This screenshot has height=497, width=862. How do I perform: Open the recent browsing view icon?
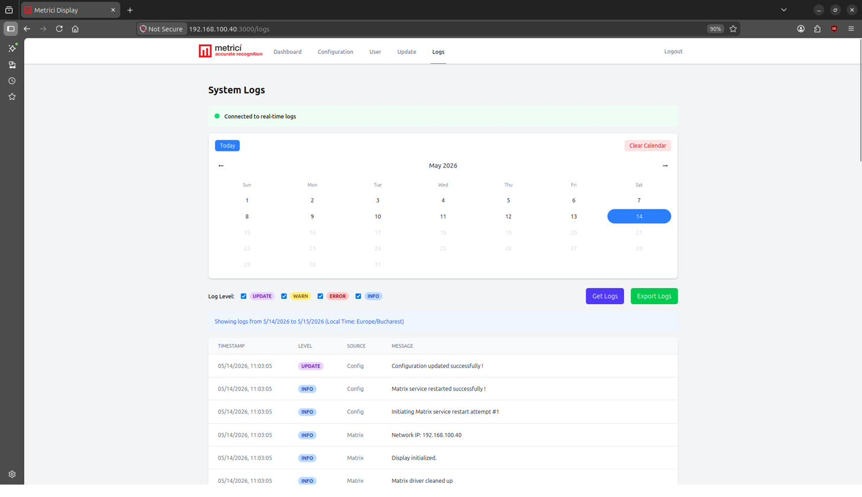9,10
